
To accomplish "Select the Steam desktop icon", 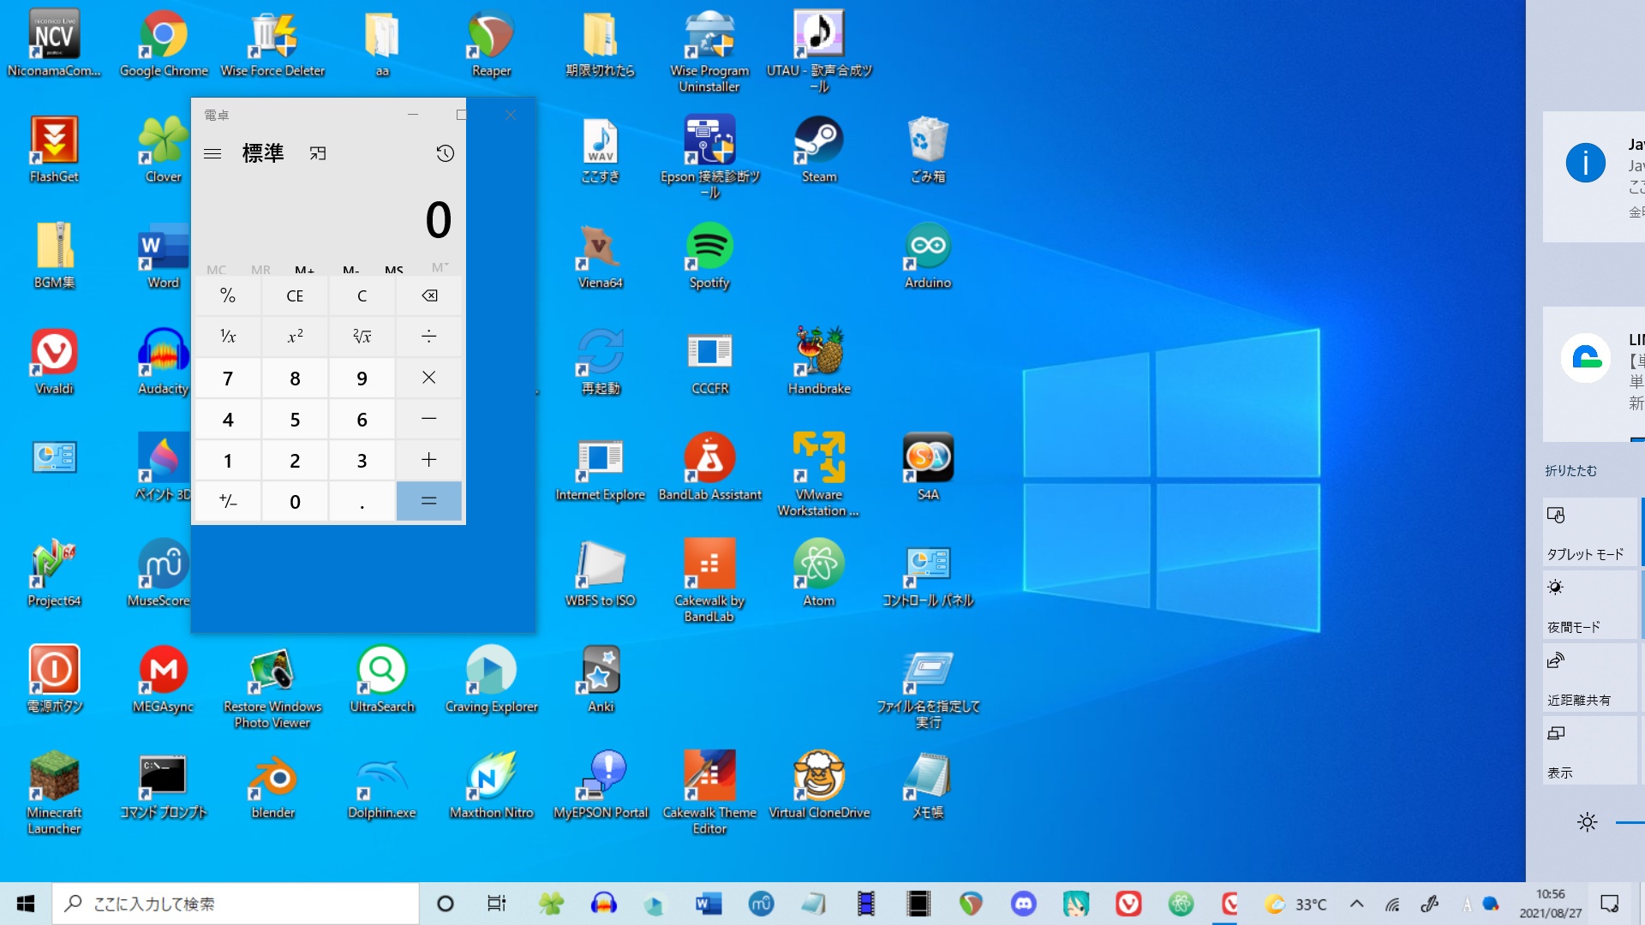I will pyautogui.click(x=819, y=150).
